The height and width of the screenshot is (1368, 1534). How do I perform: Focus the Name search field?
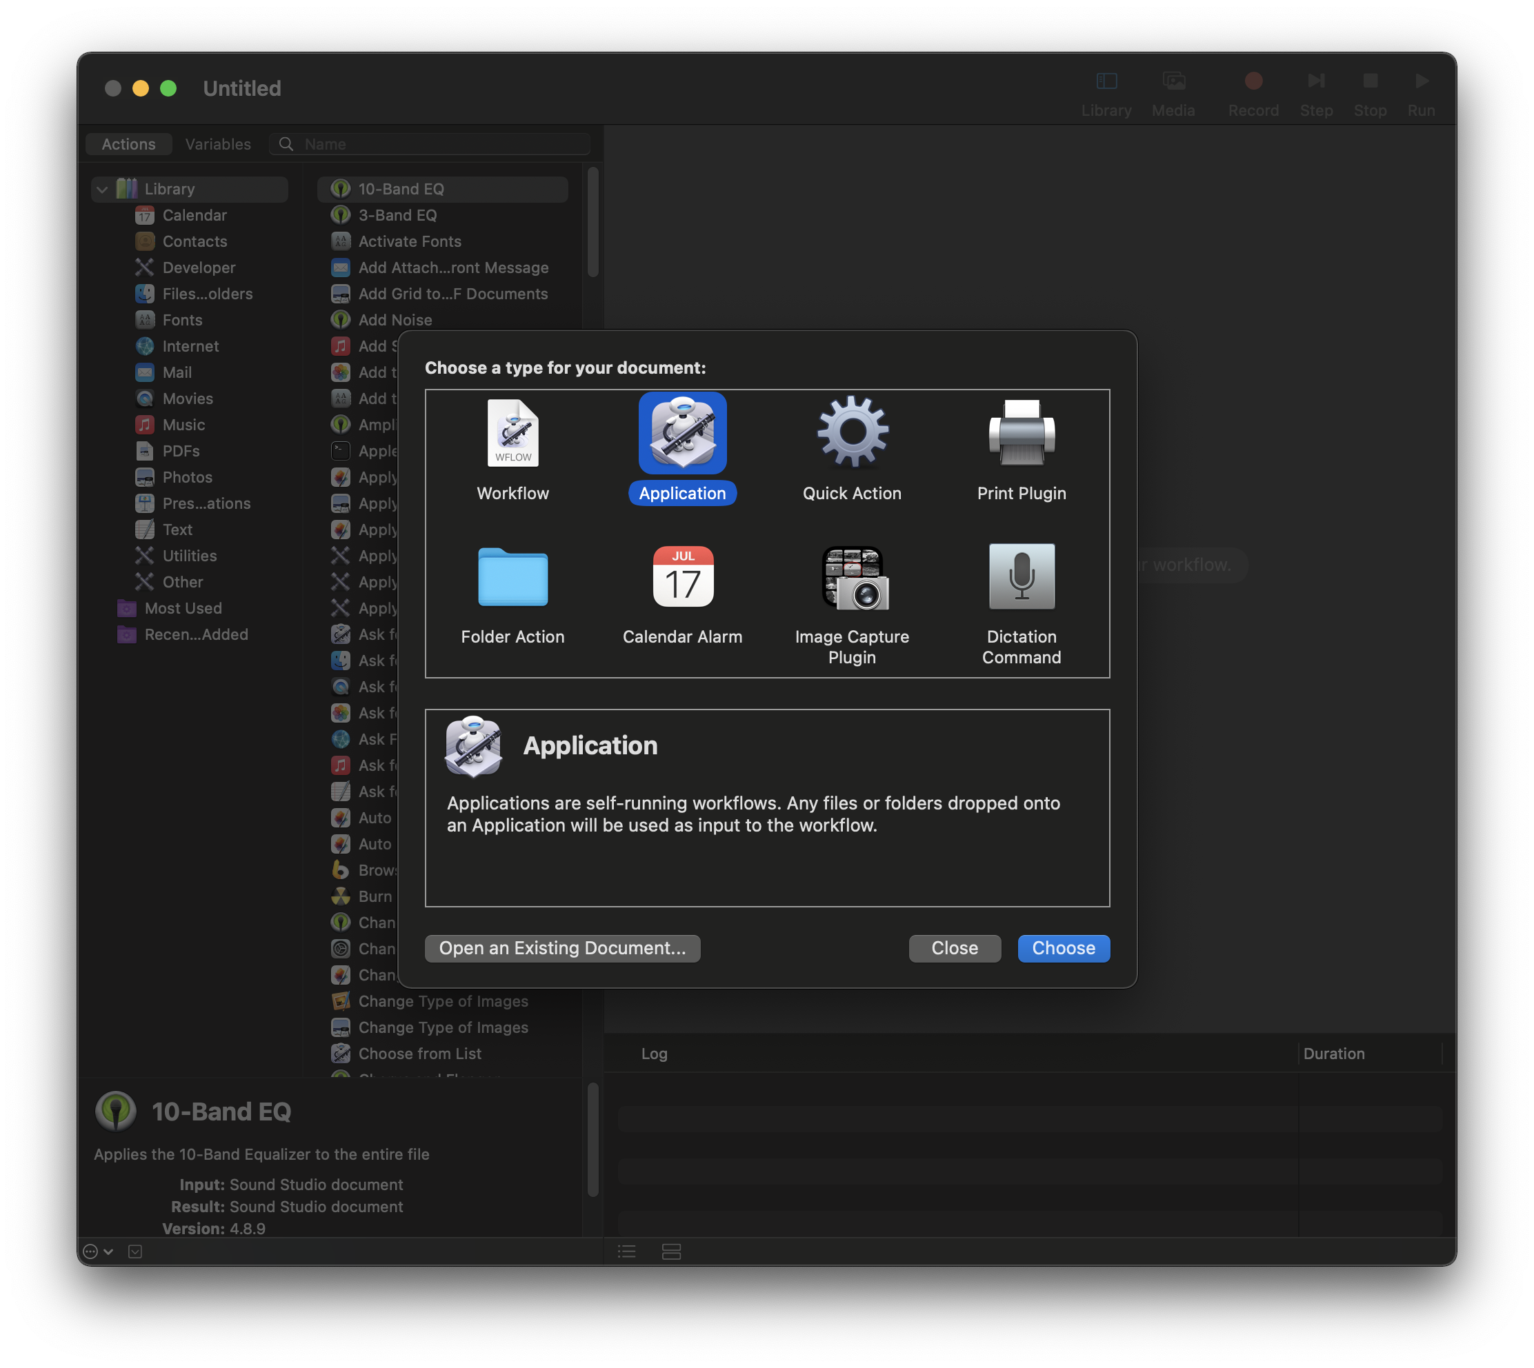click(430, 143)
